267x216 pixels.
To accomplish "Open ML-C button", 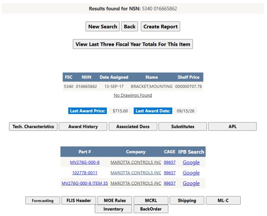I will (223, 201).
